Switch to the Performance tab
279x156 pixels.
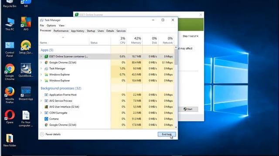tap(61, 31)
